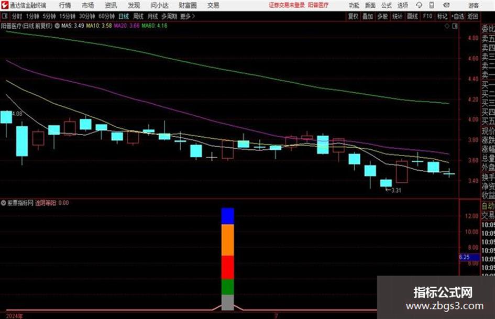
Task: Open the headset customer service icon
Action: pos(419,5)
